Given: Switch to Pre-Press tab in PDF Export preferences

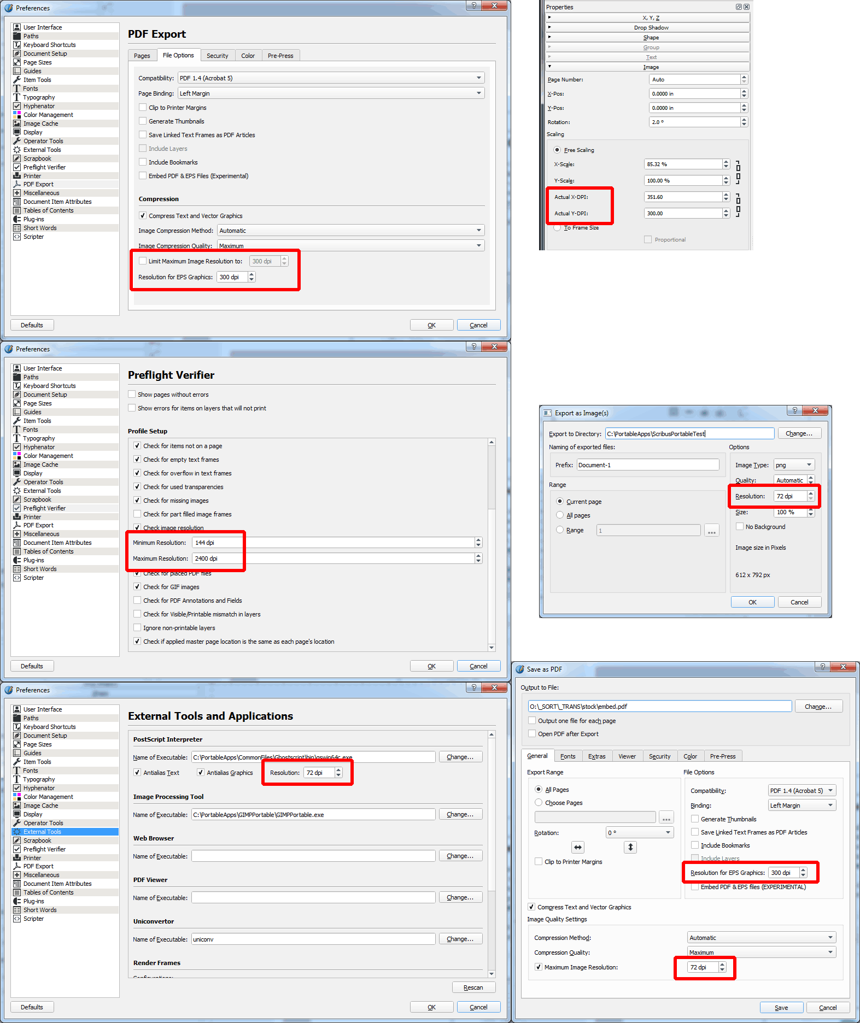Looking at the screenshot, I should pyautogui.click(x=280, y=56).
